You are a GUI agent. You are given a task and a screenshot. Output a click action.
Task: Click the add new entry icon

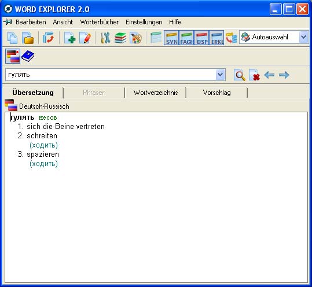69,38
